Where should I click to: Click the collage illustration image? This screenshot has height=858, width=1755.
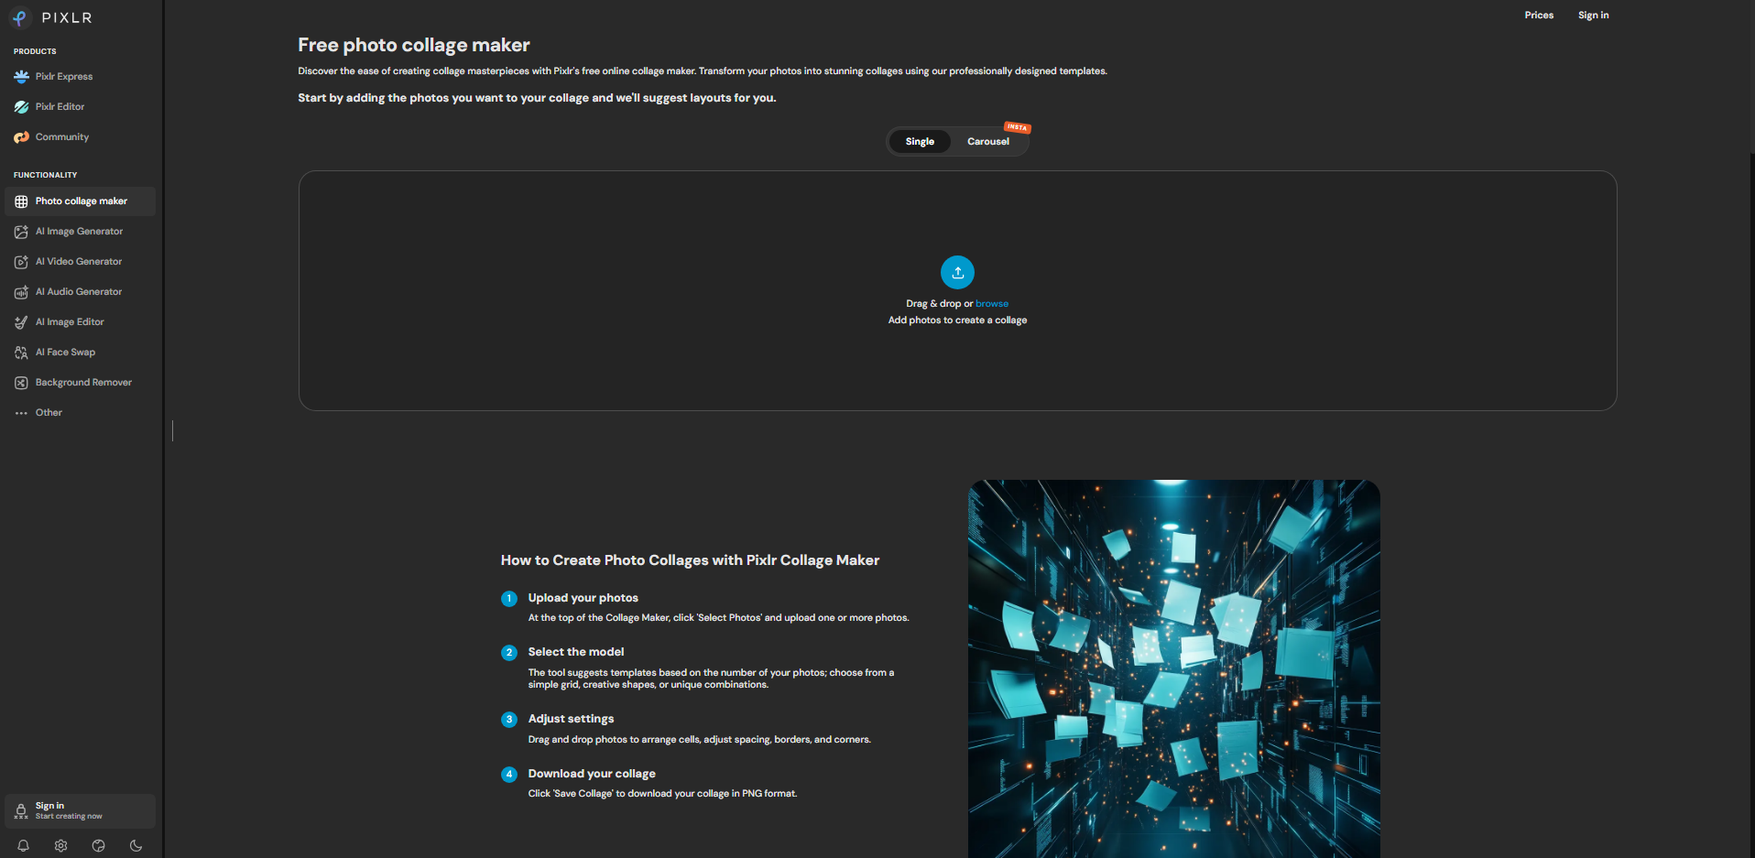tap(1173, 668)
